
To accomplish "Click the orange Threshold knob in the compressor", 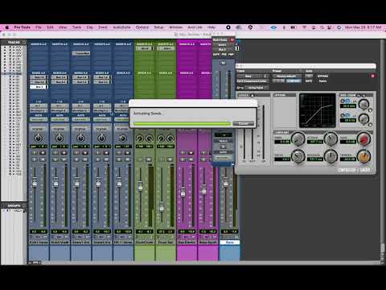I will [x=363, y=156].
